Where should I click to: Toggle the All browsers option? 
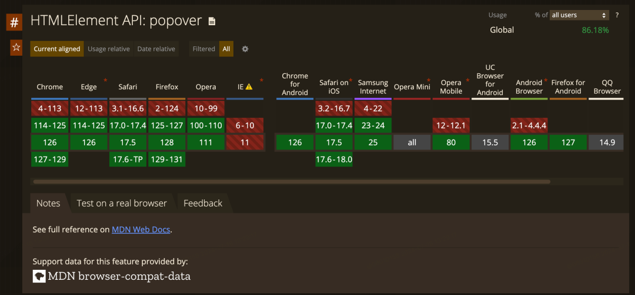[226, 49]
